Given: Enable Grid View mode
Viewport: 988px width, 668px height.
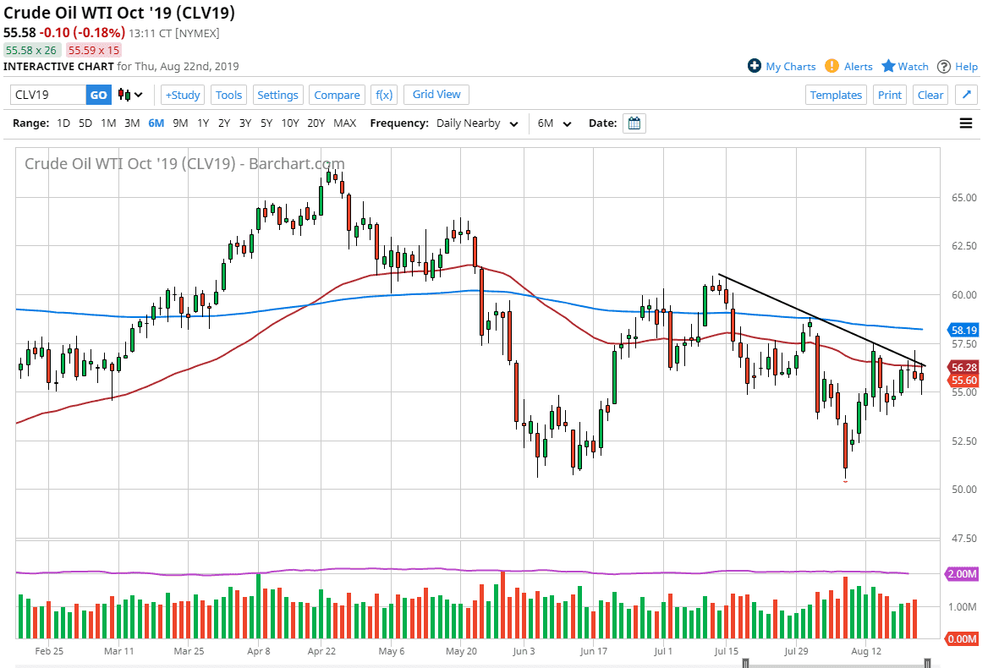Looking at the screenshot, I should tap(436, 94).
